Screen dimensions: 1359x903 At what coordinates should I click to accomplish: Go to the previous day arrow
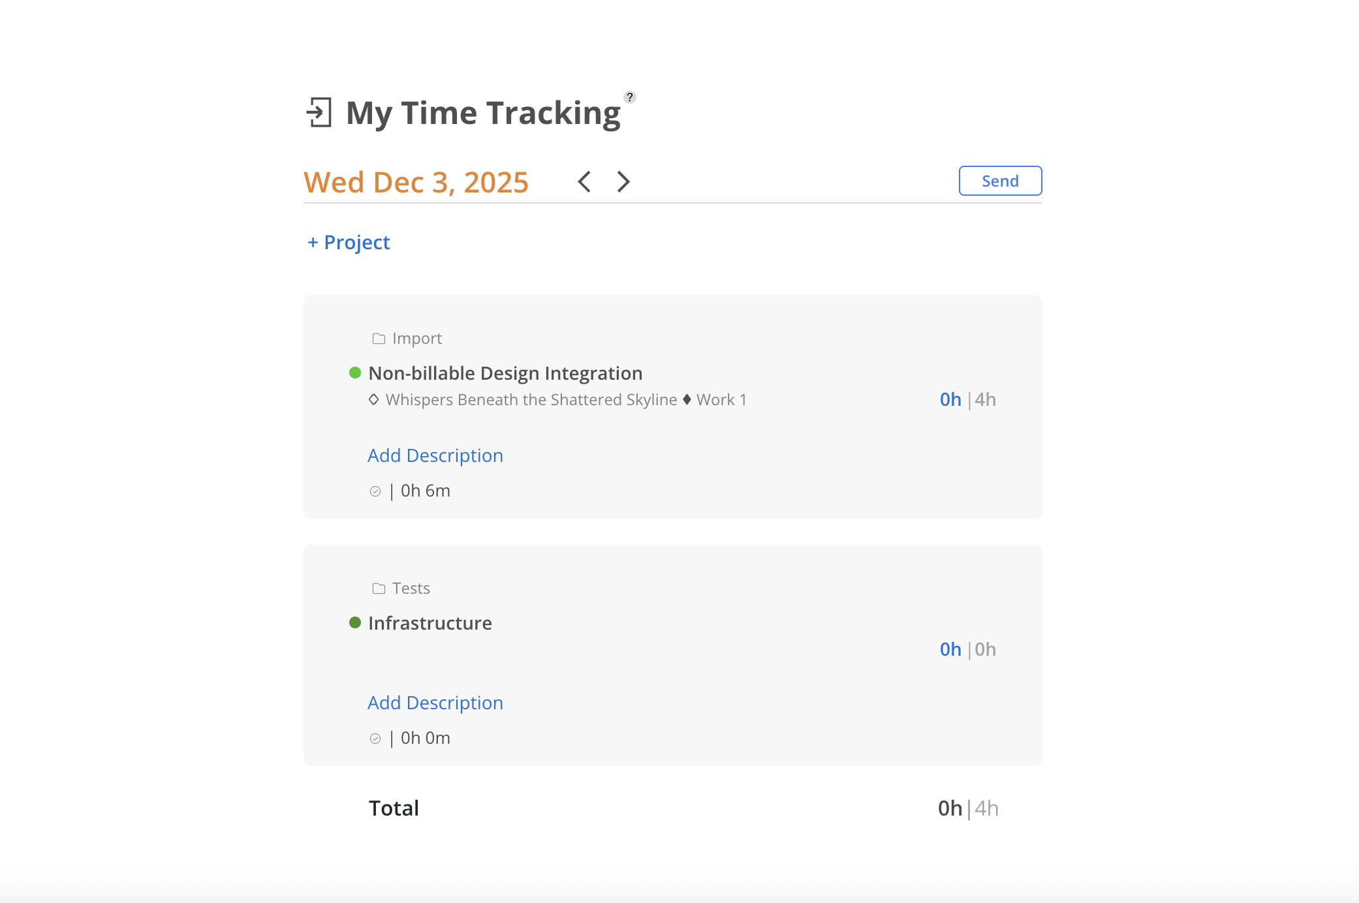(584, 181)
